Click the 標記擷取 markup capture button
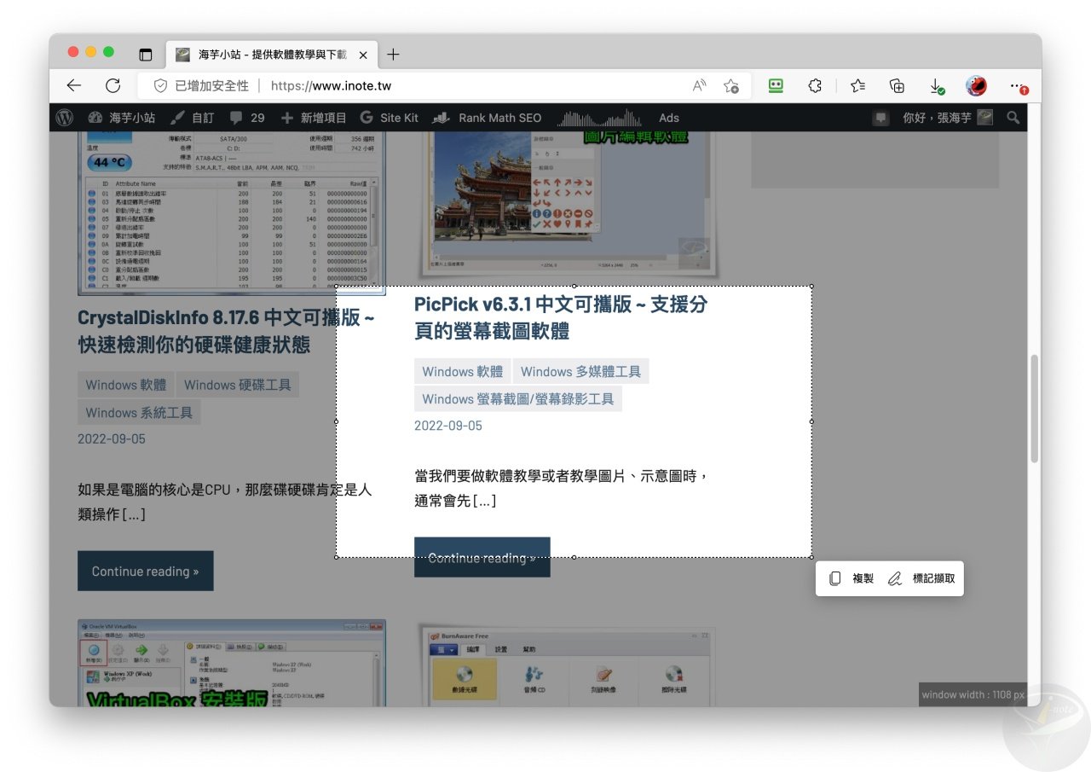Screen dimensions: 1091x772 point(923,578)
